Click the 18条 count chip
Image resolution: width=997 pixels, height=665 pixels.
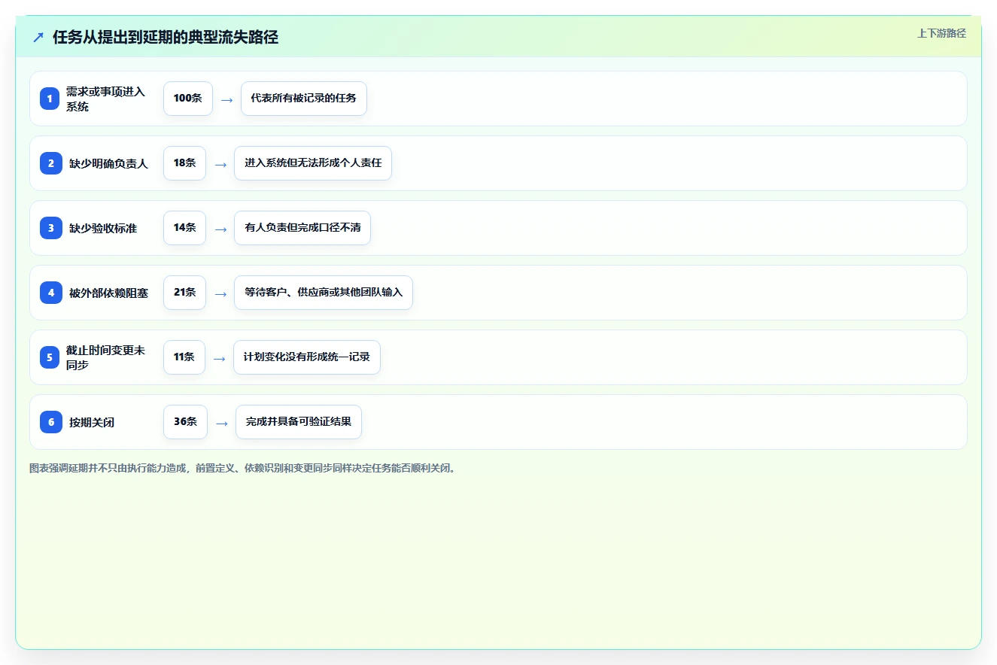[x=184, y=163]
